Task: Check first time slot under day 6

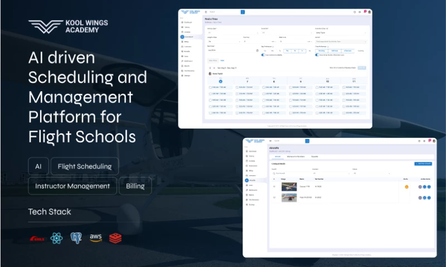Action: point(211,87)
